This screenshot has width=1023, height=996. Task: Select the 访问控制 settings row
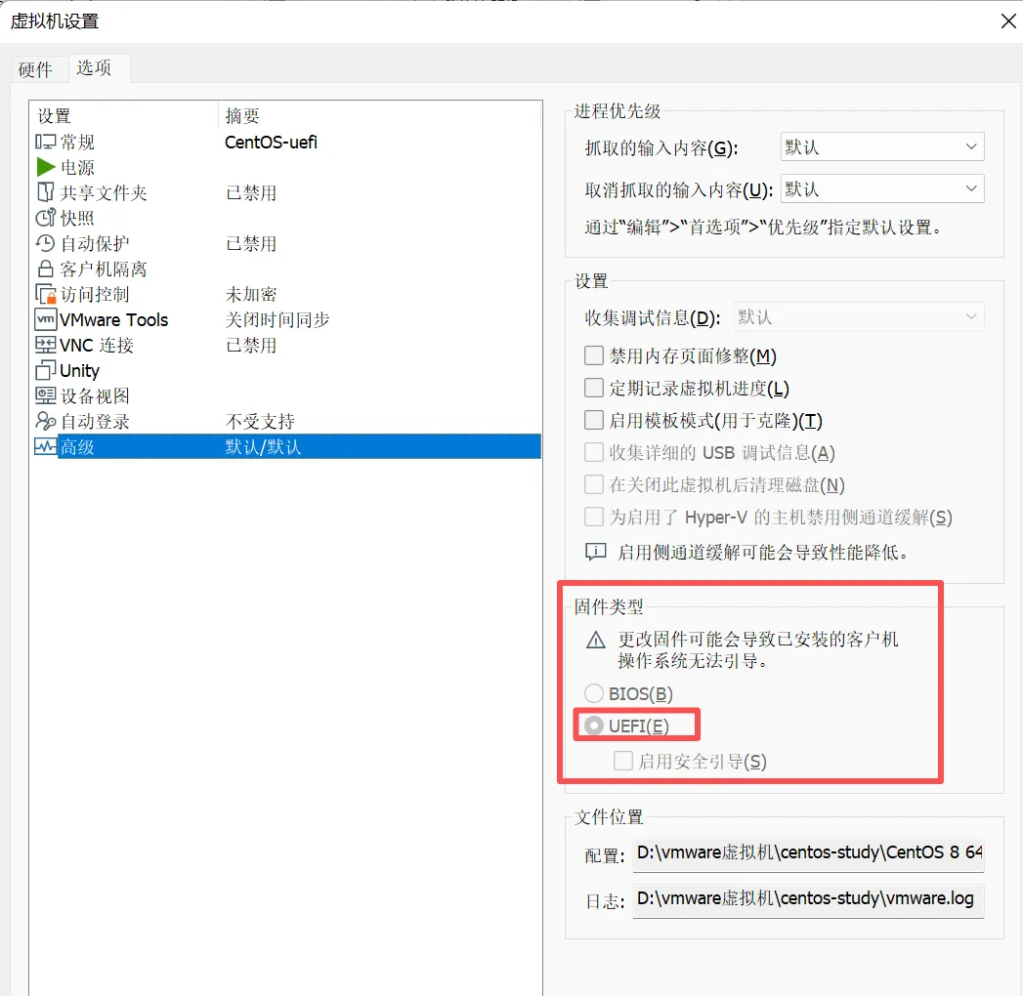287,294
